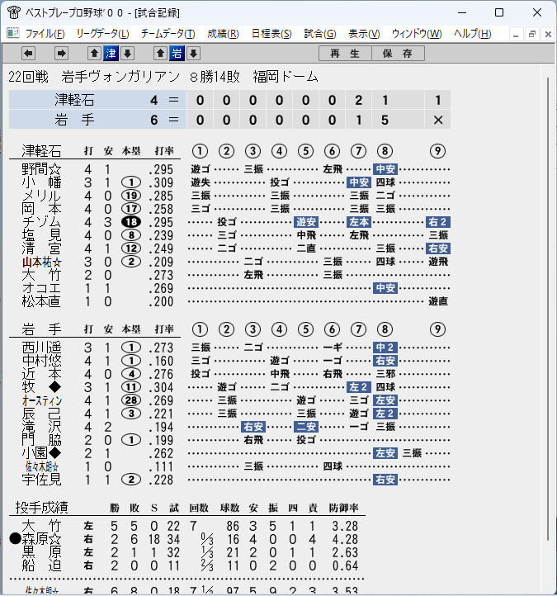Go to next game with right arrow
The height and width of the screenshot is (596, 557).
(x=61, y=54)
